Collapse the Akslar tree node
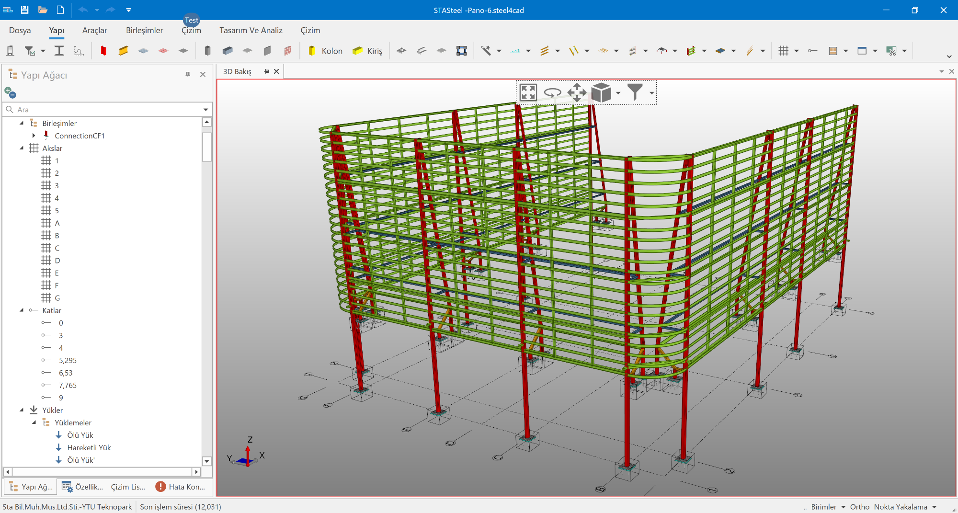The width and height of the screenshot is (958, 513). pyautogui.click(x=22, y=148)
